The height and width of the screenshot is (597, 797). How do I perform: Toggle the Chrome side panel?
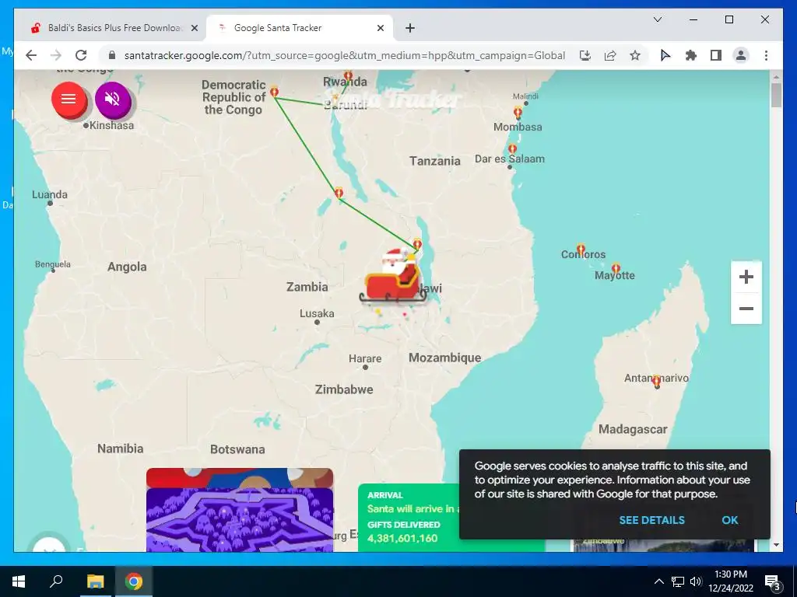click(716, 55)
